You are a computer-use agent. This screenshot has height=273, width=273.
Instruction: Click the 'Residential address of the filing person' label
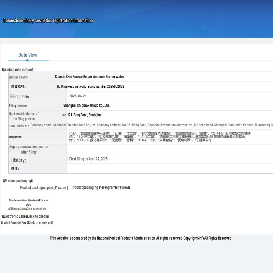coord(24,116)
